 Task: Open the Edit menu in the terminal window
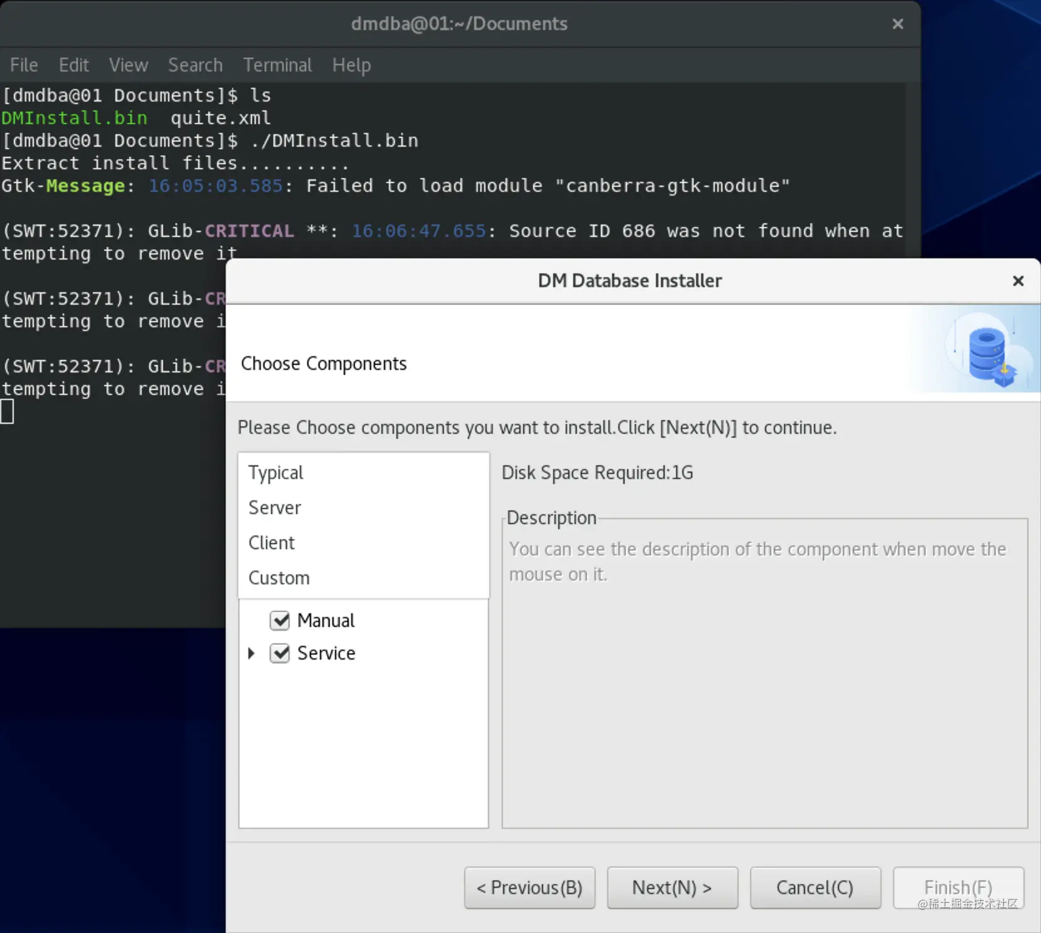click(x=74, y=65)
